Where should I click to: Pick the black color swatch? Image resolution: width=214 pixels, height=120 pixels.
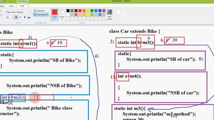[68, 11]
